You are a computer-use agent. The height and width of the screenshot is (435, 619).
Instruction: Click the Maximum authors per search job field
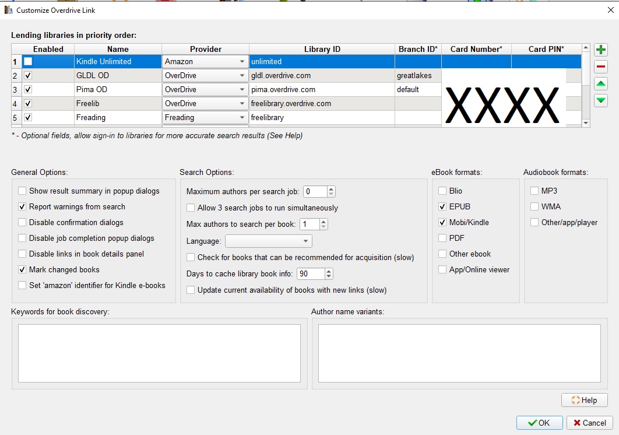tap(315, 192)
